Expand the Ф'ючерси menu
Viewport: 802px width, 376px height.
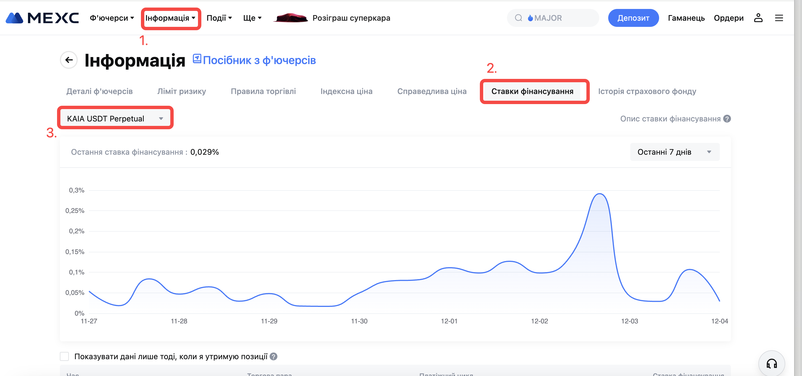(x=112, y=18)
